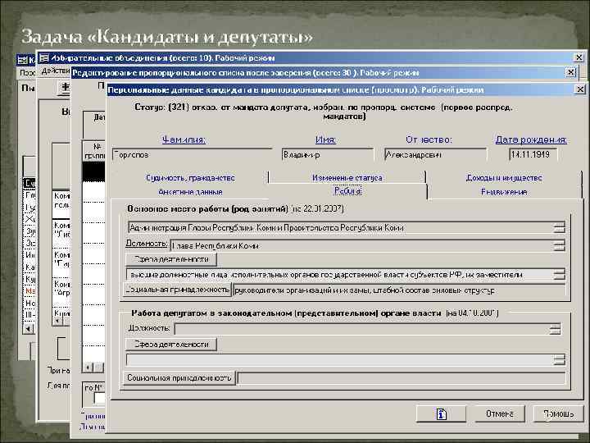This screenshot has height=443, width=590.
Task: Select the Изменение статуса tab
Action: pyautogui.click(x=347, y=178)
